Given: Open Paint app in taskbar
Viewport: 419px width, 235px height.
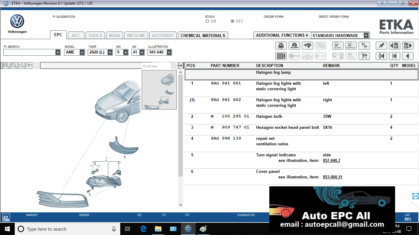Looking at the screenshot, I should pos(203,229).
